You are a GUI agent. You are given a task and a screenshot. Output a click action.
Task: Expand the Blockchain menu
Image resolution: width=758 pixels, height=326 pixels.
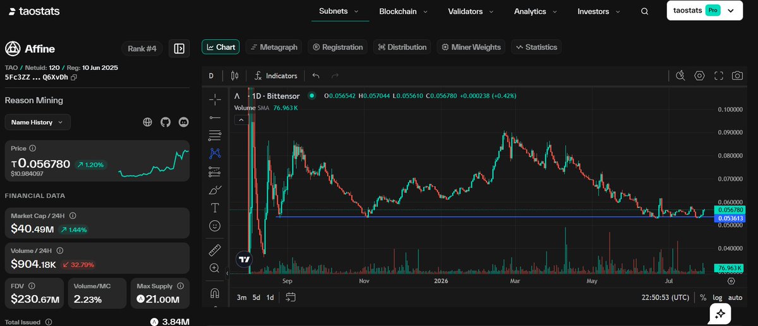403,11
